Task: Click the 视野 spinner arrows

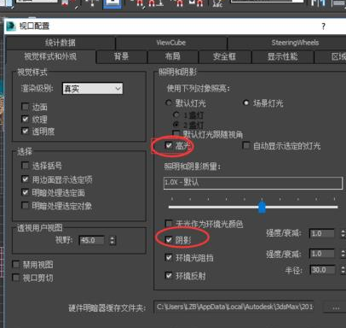Action: point(112,240)
